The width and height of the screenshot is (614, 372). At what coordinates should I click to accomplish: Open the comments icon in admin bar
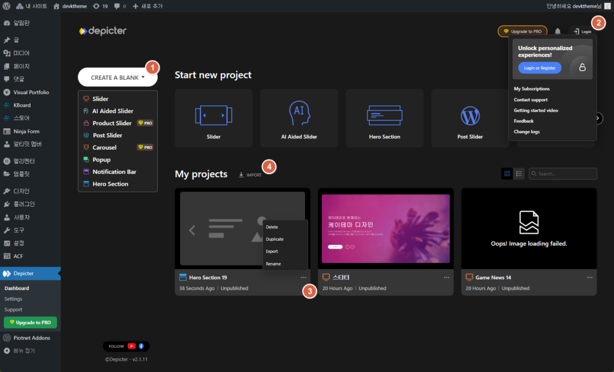coord(120,6)
